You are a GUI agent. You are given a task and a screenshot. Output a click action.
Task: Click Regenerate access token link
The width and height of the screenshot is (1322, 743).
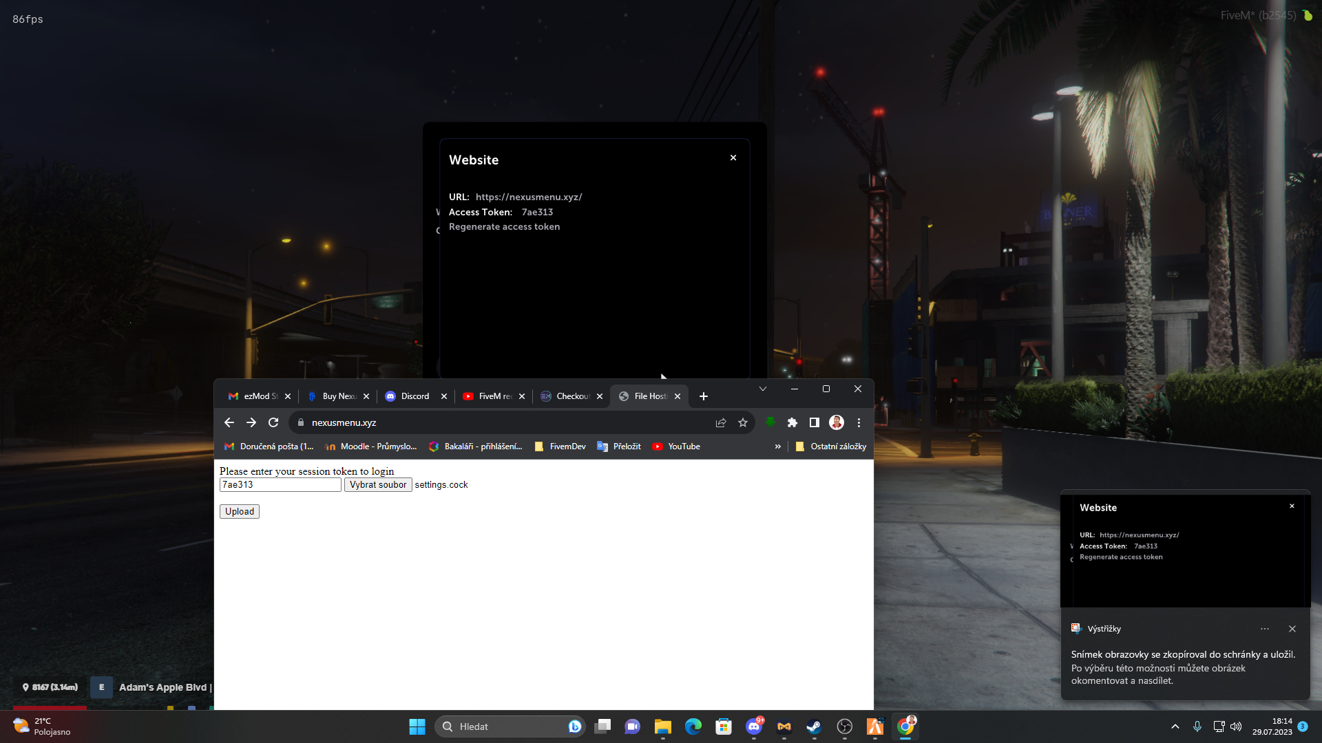[504, 226]
